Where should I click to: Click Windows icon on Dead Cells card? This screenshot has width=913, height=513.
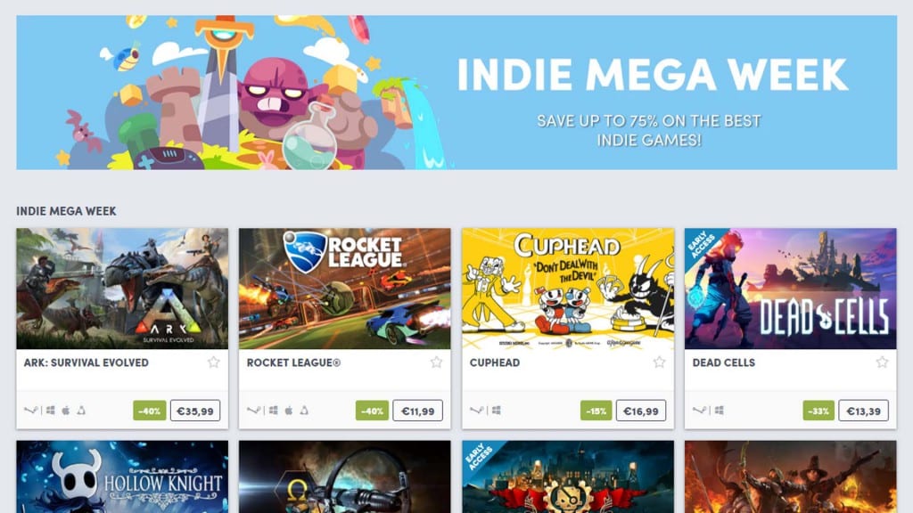coord(720,411)
